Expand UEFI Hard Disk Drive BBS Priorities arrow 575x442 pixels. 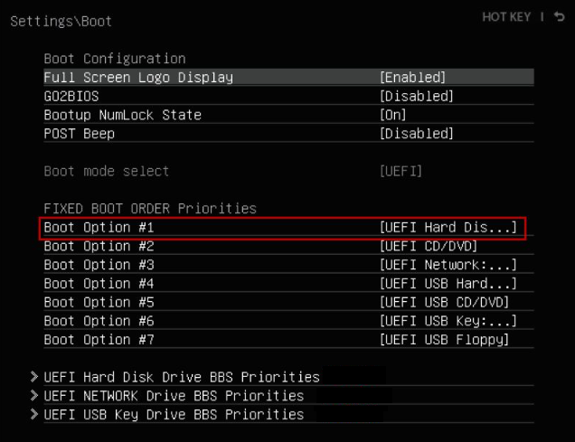click(34, 377)
